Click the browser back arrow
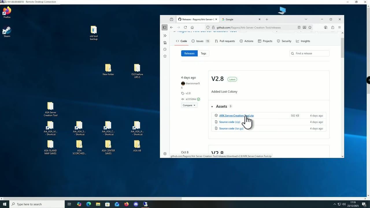The width and height of the screenshot is (370, 208). [171, 27]
